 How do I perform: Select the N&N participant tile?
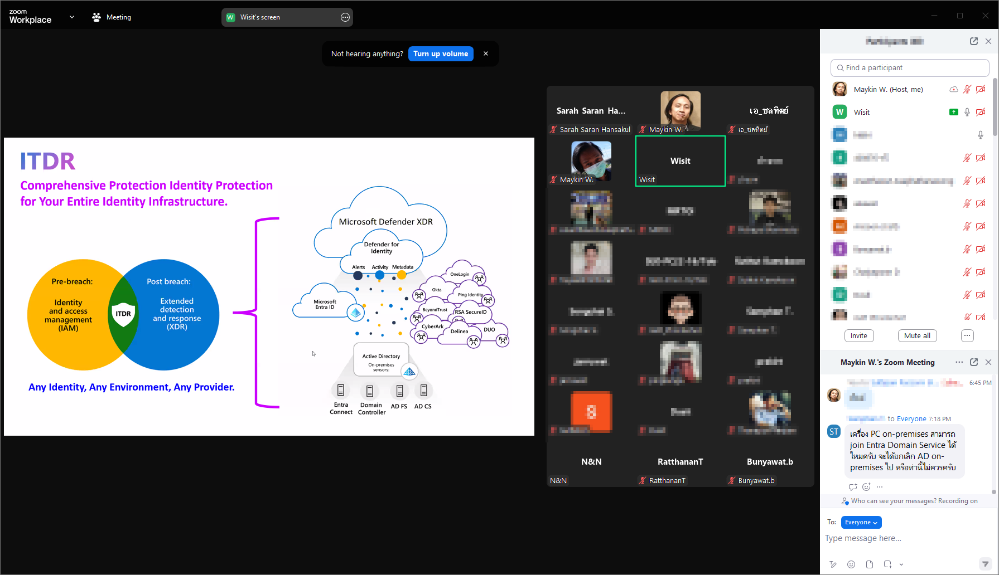tap(591, 462)
